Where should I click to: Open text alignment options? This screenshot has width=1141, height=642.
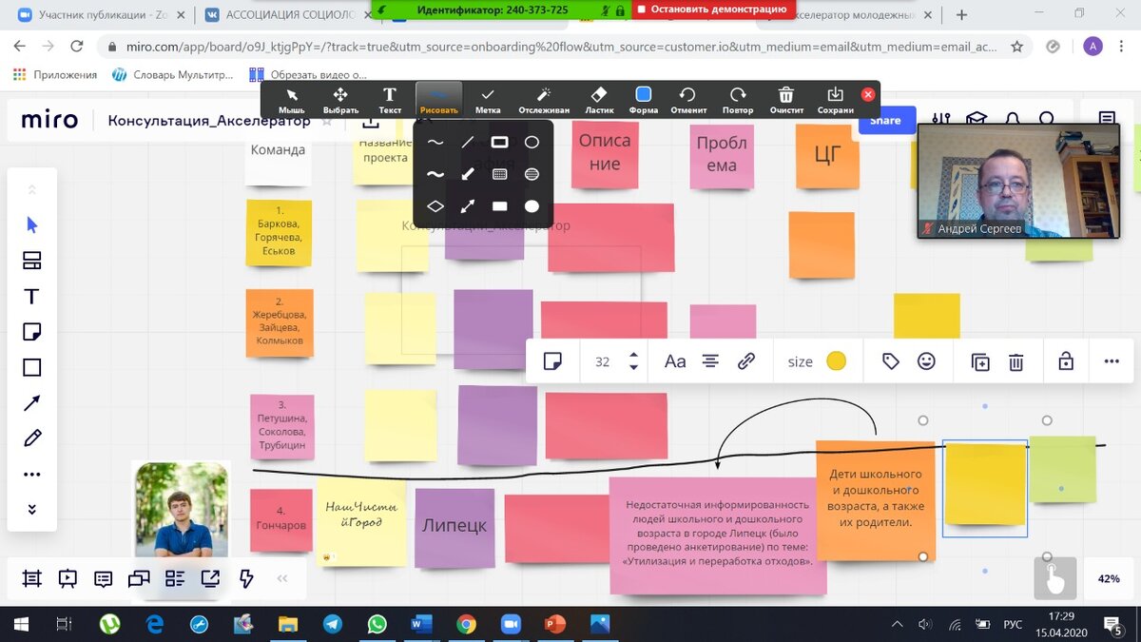pyautogui.click(x=710, y=361)
